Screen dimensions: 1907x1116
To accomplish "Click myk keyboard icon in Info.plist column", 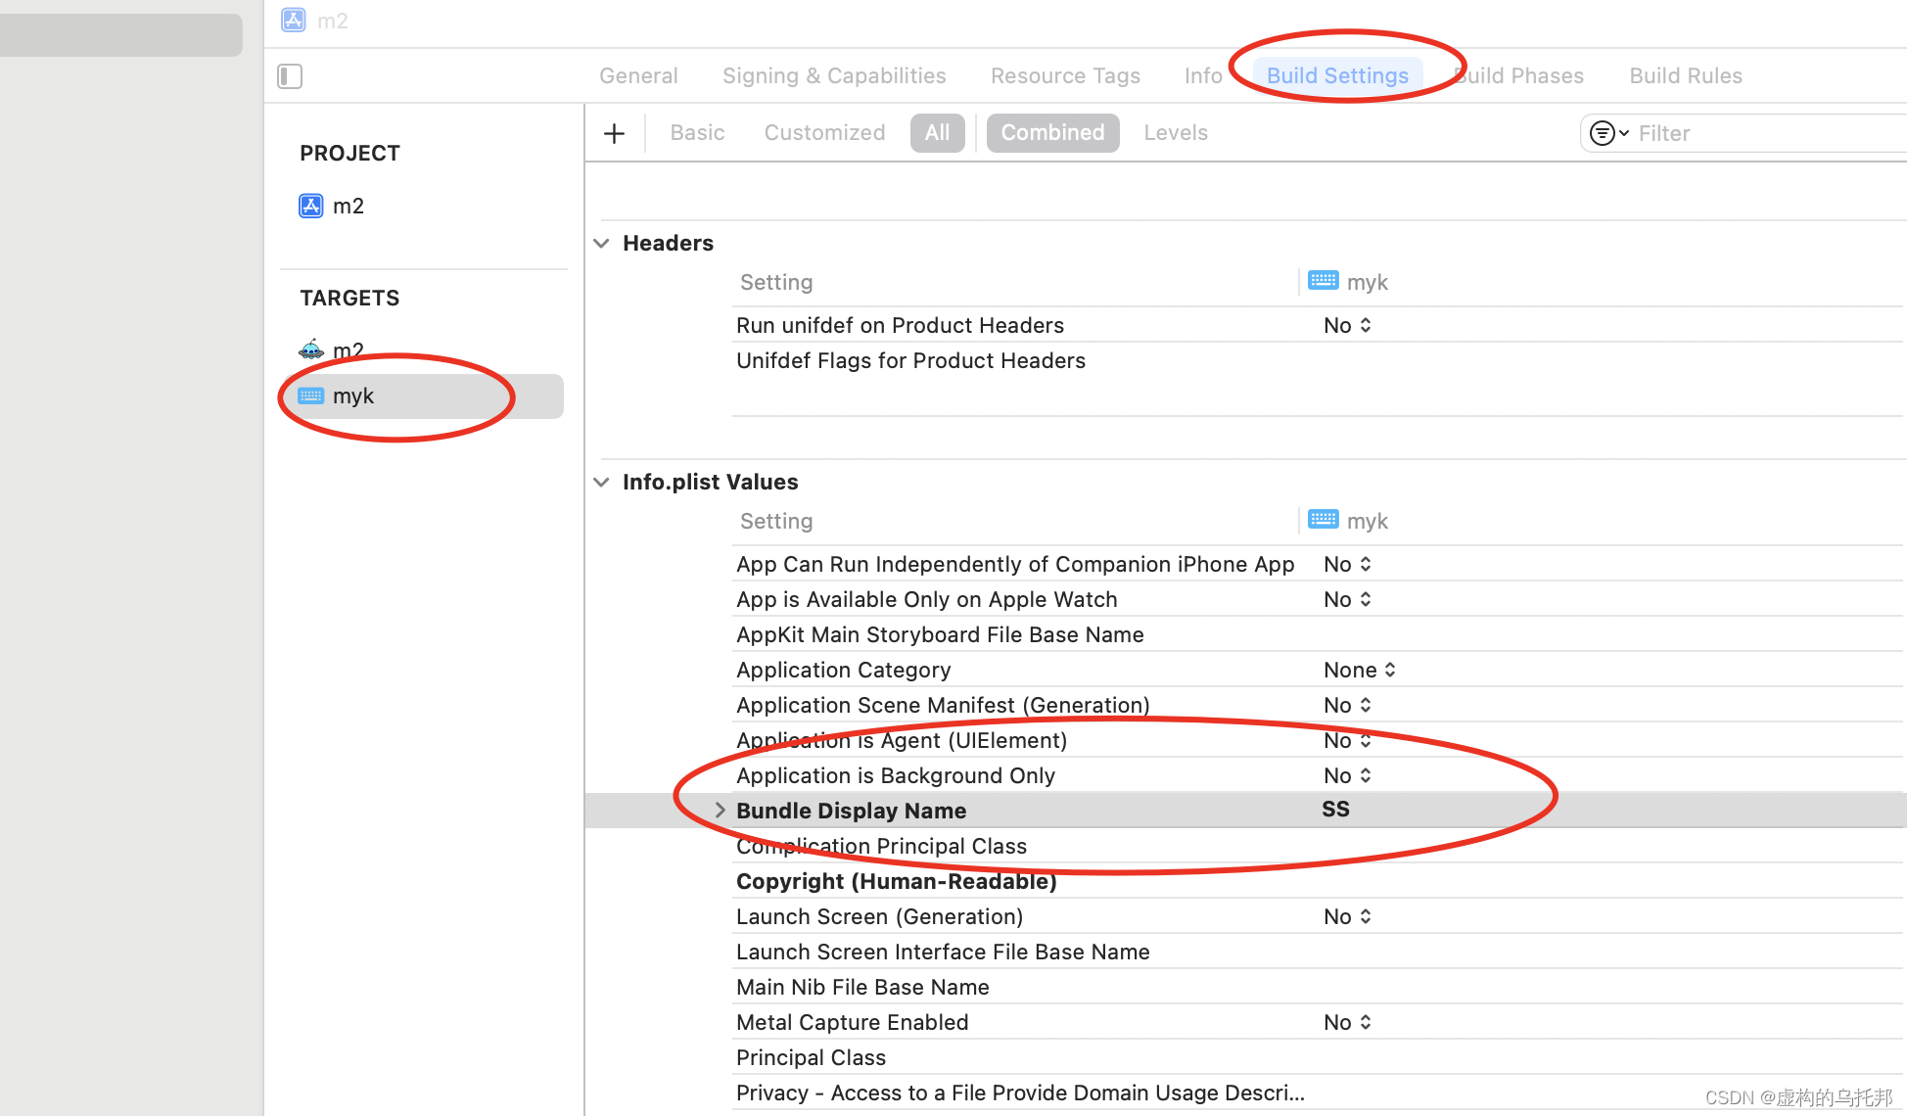I will (x=1324, y=520).
